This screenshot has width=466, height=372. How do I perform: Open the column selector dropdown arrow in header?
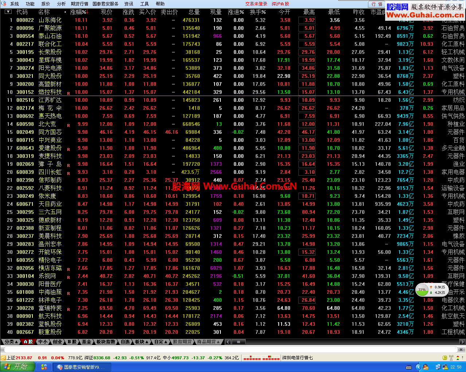click(8, 12)
